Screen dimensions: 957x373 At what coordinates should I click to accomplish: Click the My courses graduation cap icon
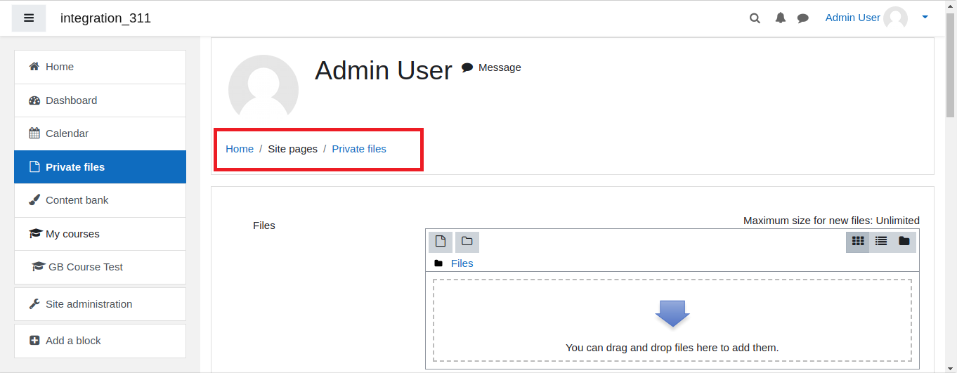point(36,233)
